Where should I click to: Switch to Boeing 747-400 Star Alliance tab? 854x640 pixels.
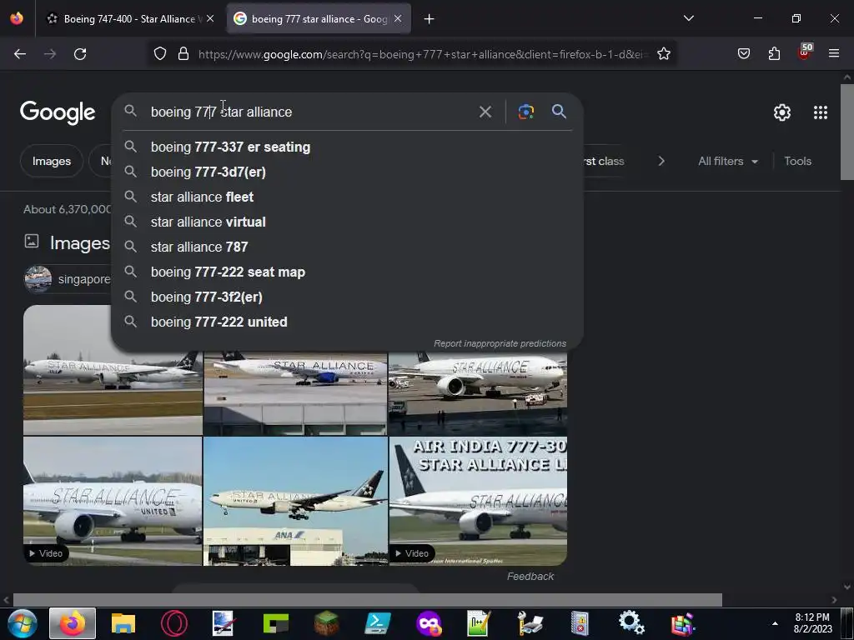[129, 18]
